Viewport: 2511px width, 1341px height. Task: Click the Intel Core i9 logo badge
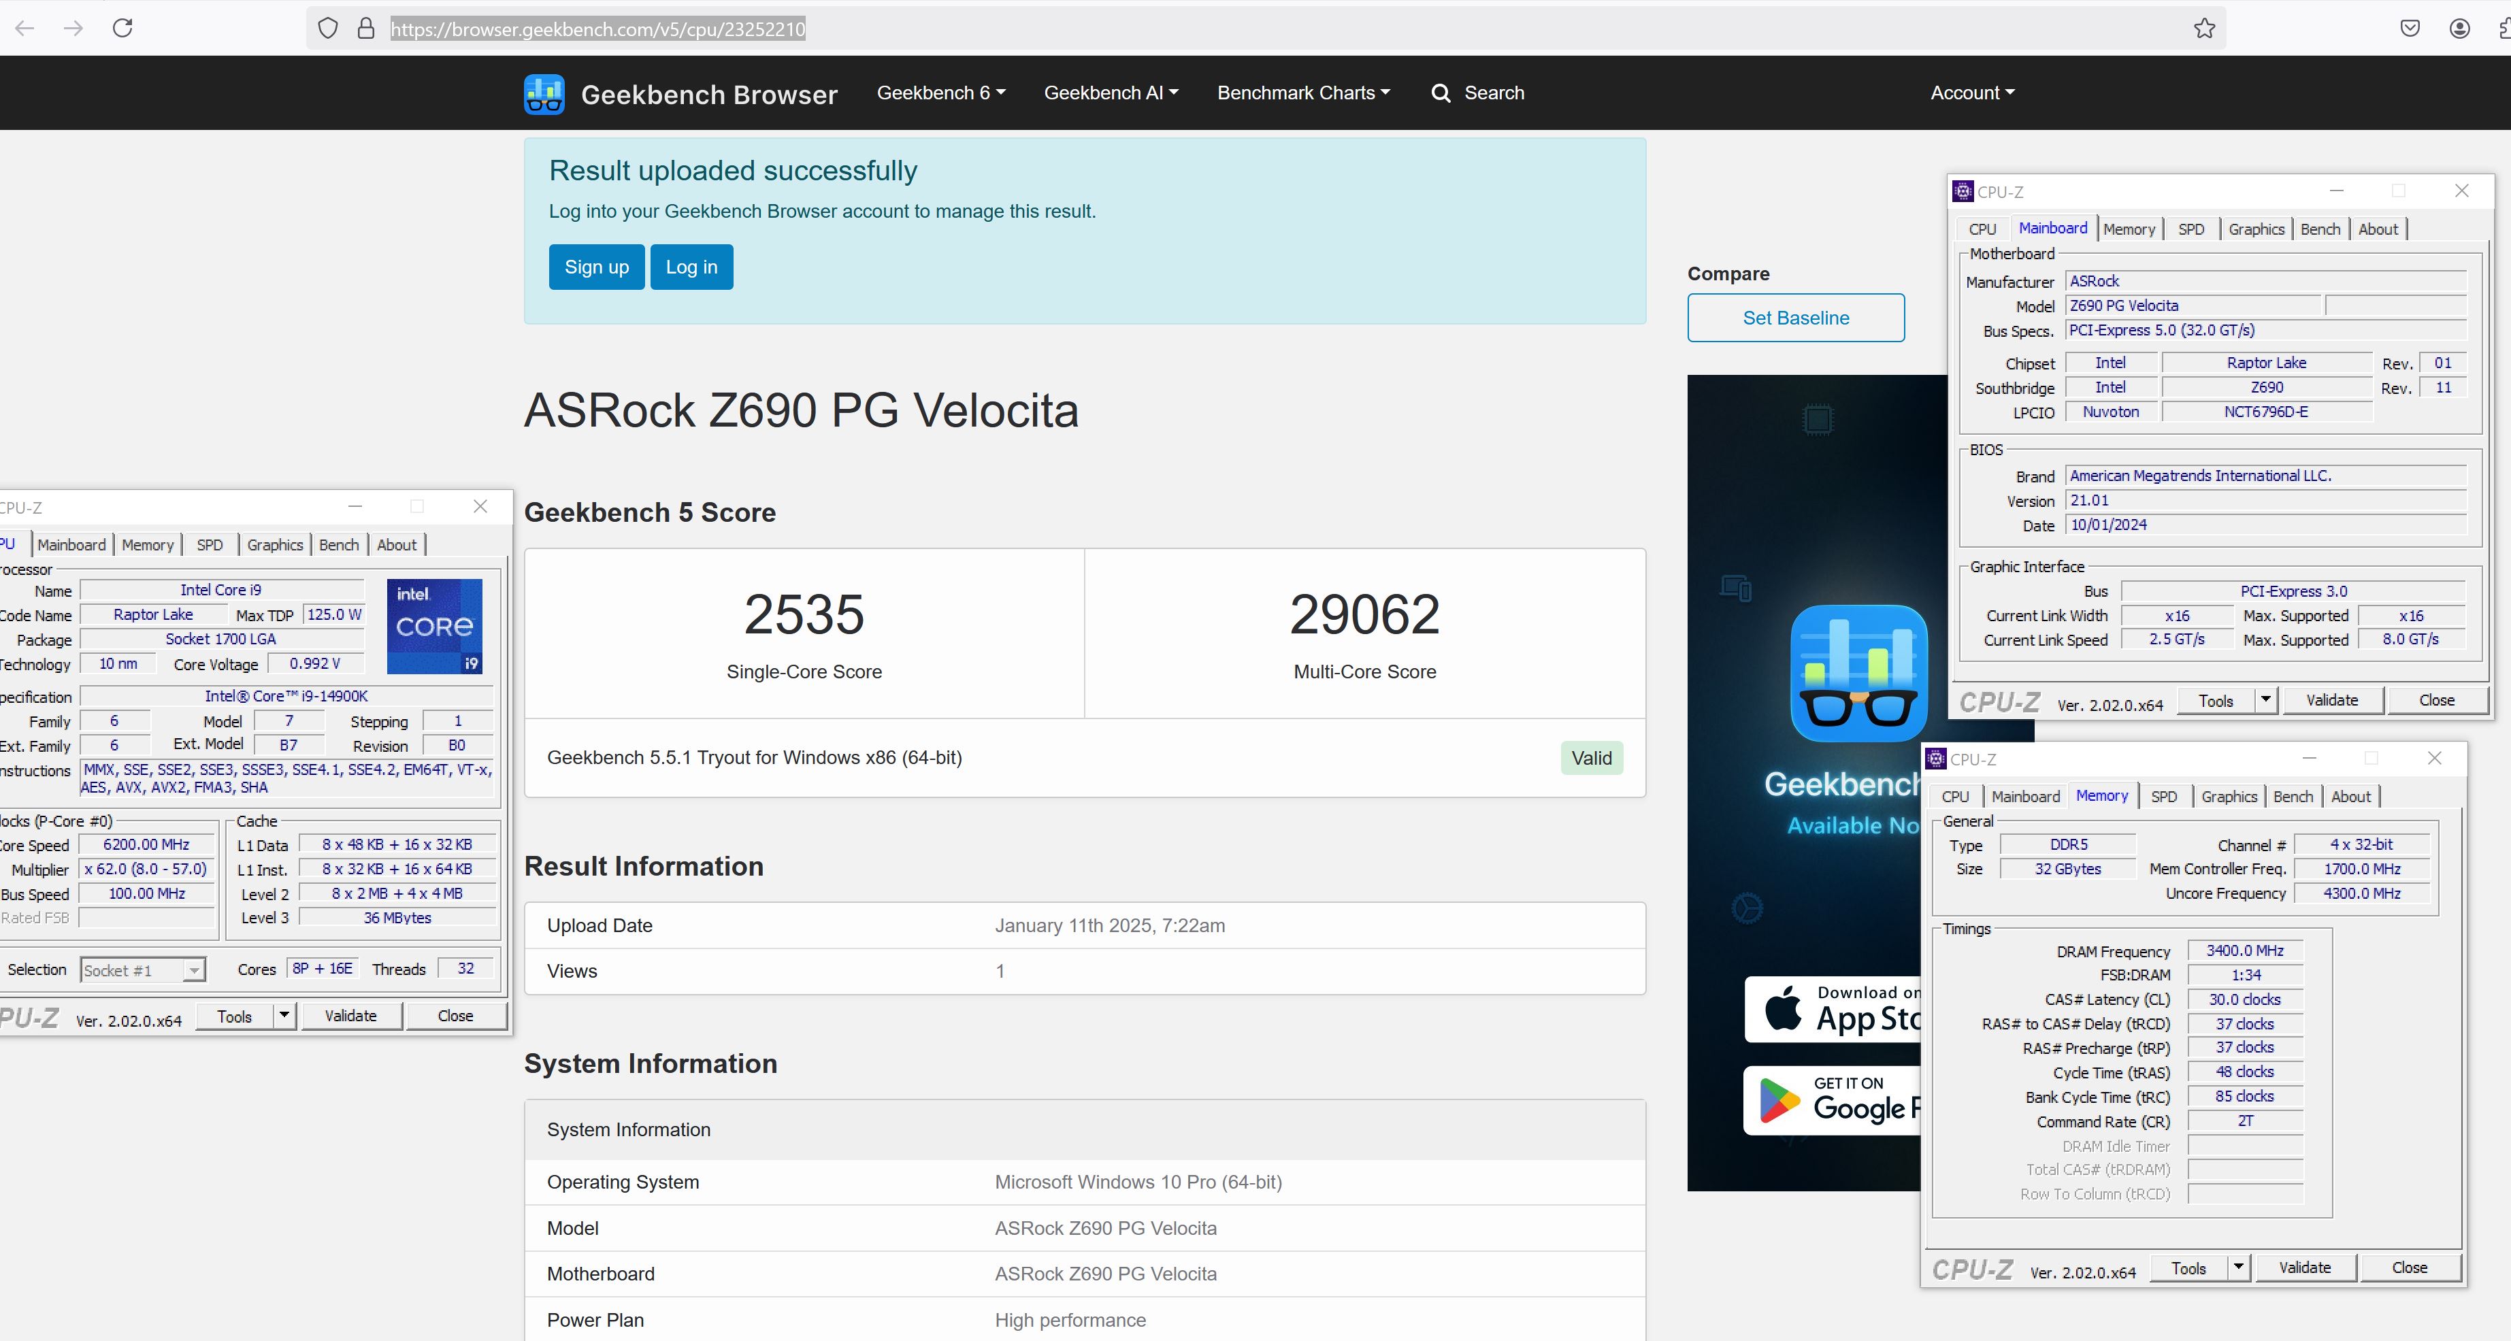tap(435, 626)
